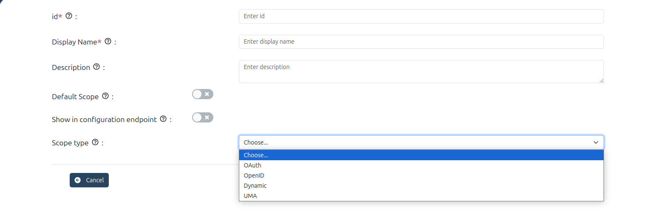
Task: Choose OpenID scope type option
Action: [x=421, y=175]
